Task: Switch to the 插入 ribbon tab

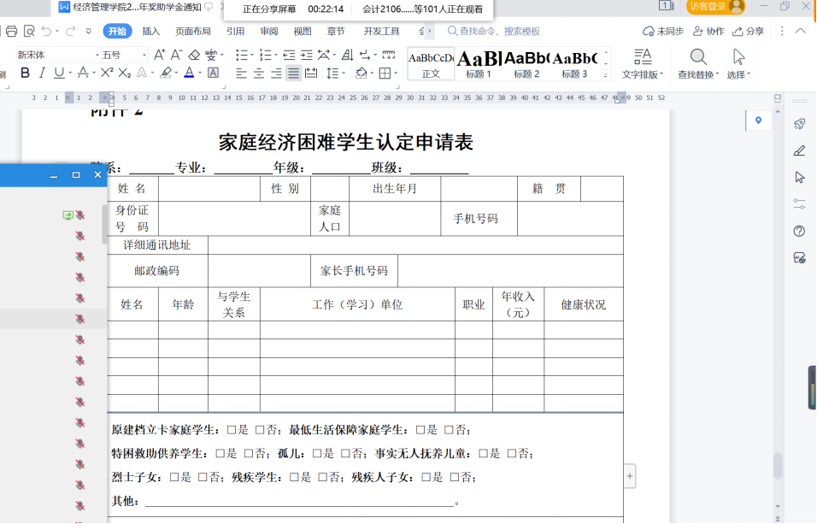Action: (x=151, y=32)
